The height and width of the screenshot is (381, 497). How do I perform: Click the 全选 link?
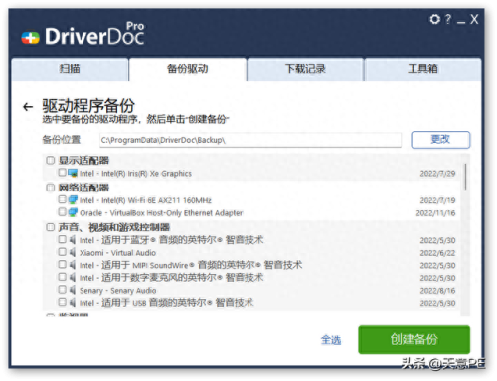pos(331,340)
